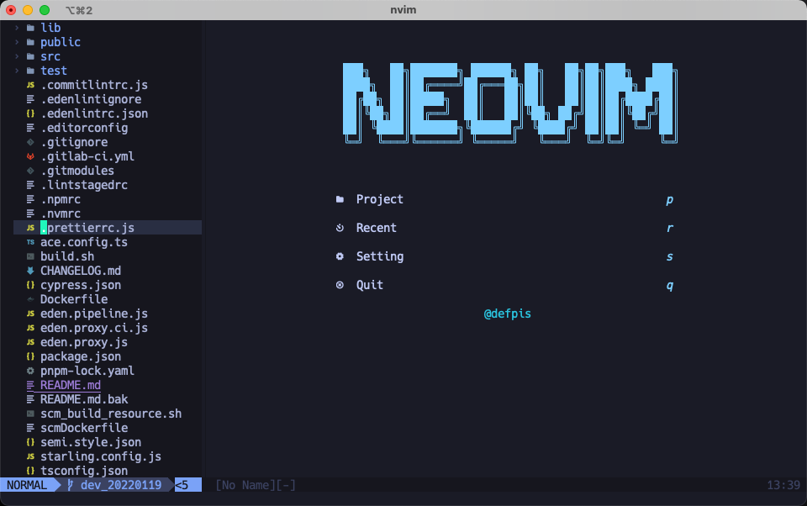The width and height of the screenshot is (807, 506).
Task: Expand the src folder chevron
Action: [x=17, y=56]
